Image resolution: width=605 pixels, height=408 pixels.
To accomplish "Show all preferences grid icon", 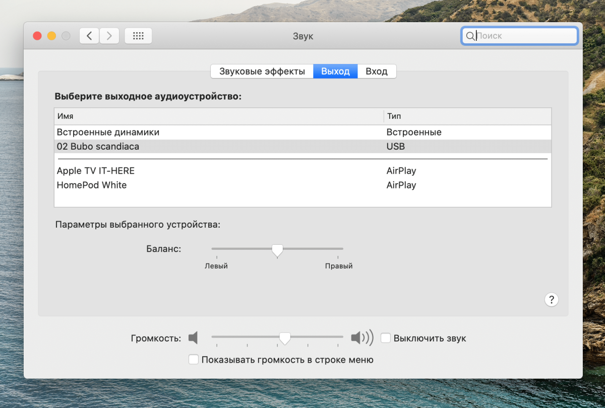I will (x=138, y=36).
